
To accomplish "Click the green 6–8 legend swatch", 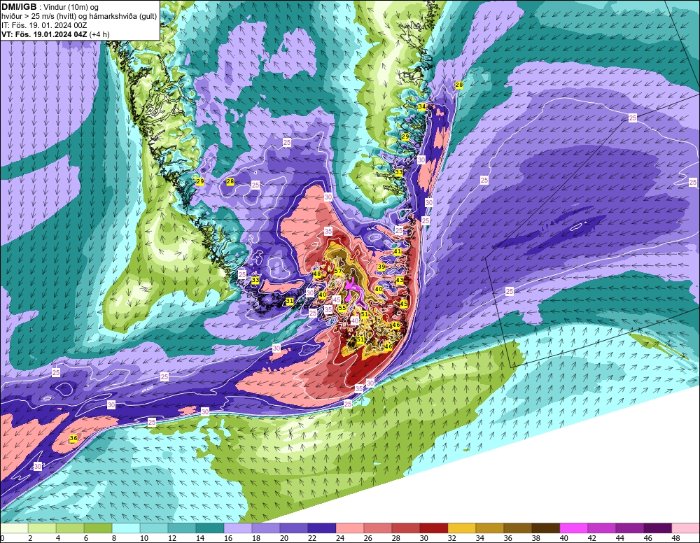I will click(98, 528).
